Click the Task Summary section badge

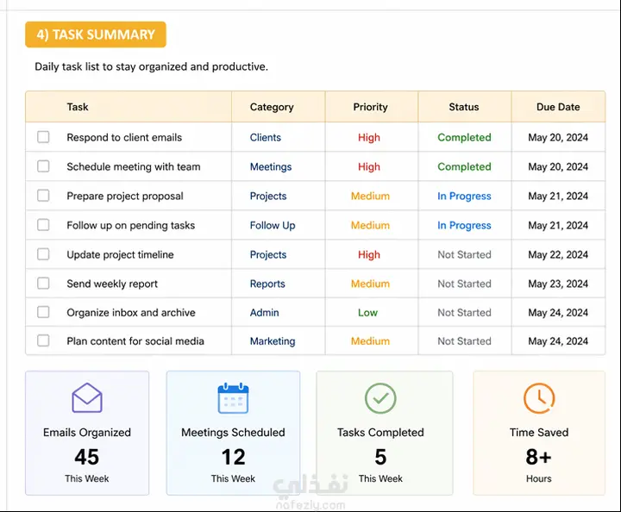point(96,34)
